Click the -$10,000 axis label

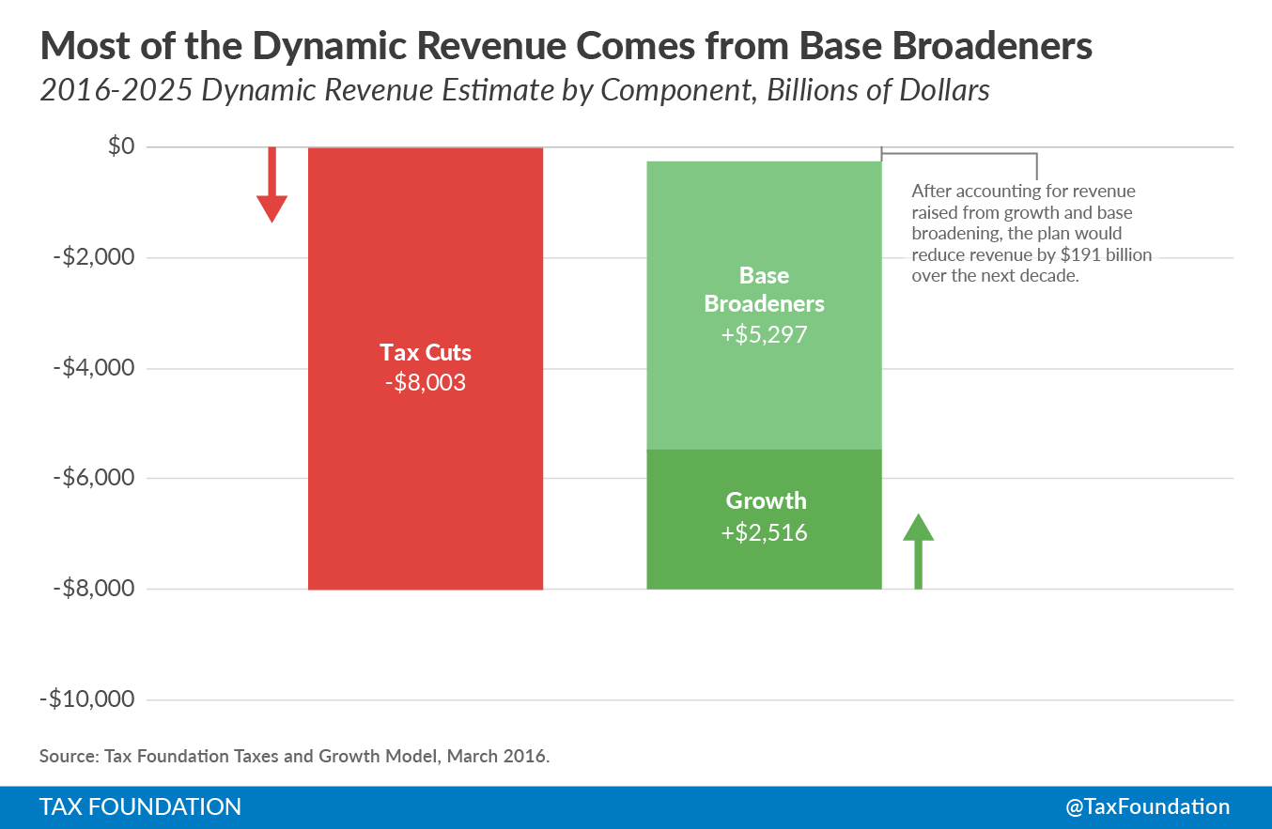[x=88, y=699]
